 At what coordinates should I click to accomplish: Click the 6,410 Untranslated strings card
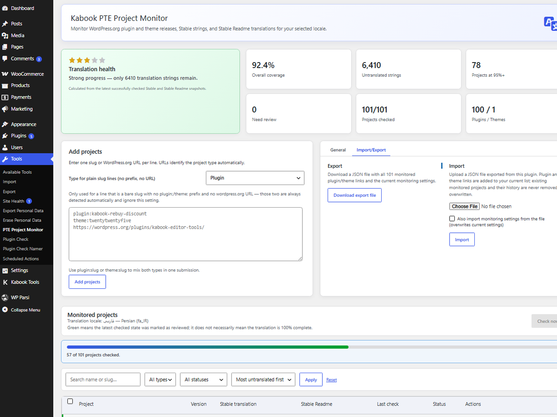click(409, 69)
